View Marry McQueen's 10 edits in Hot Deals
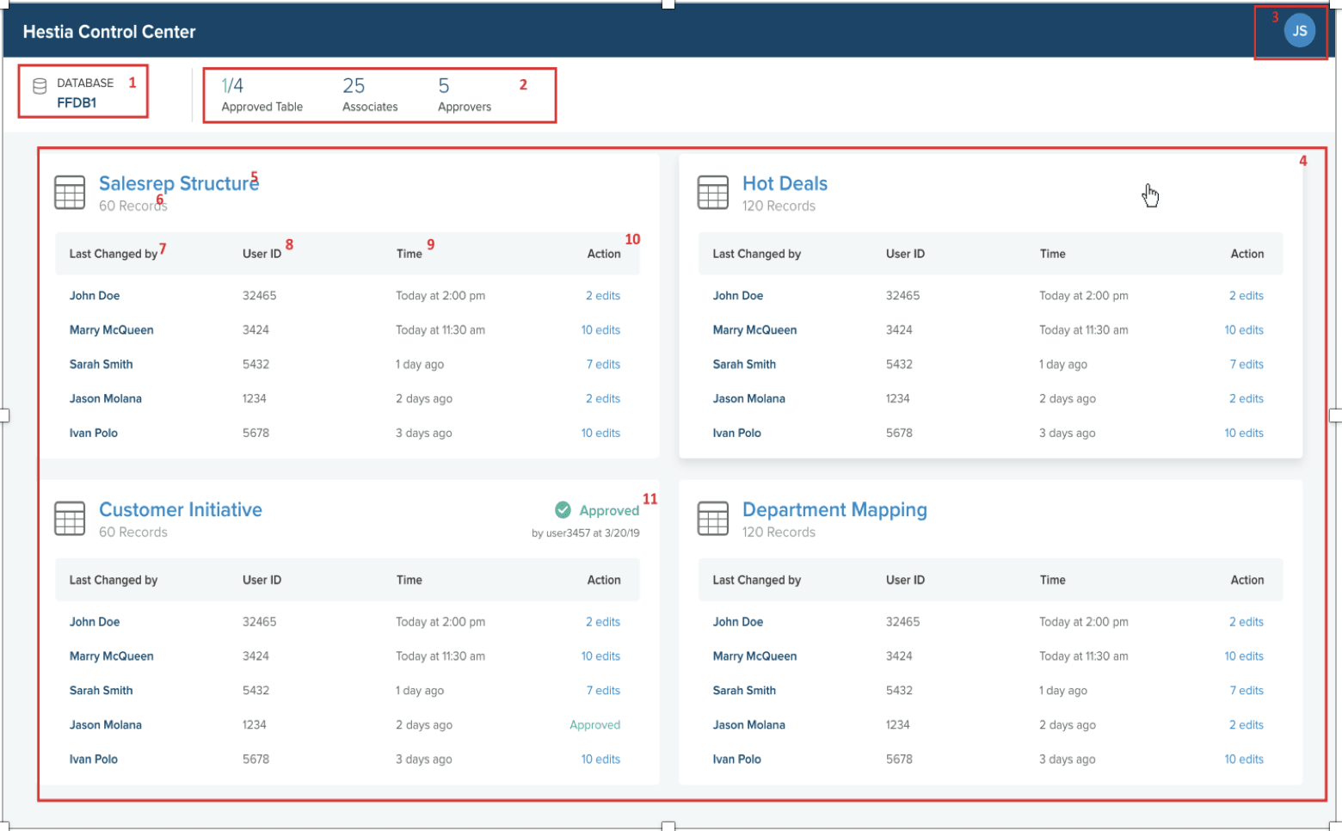 coord(1244,329)
